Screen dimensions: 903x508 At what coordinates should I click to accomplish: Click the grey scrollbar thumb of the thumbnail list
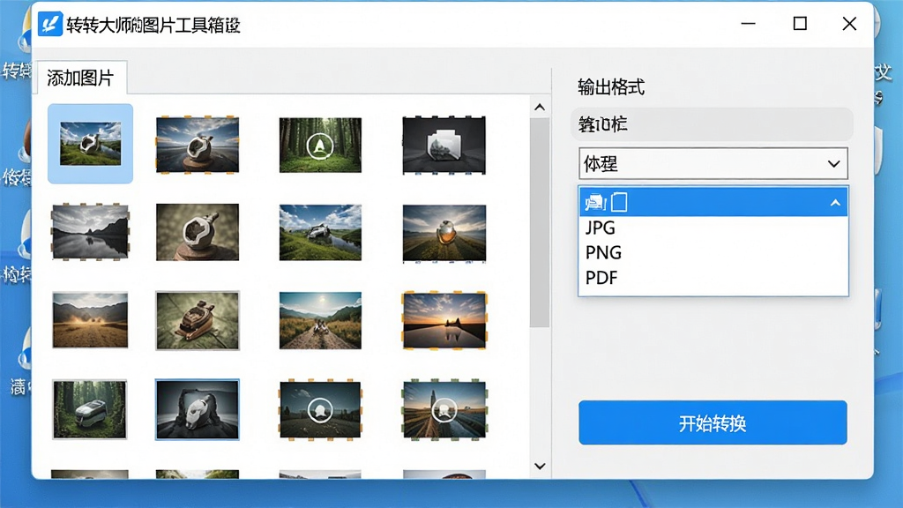coord(540,222)
